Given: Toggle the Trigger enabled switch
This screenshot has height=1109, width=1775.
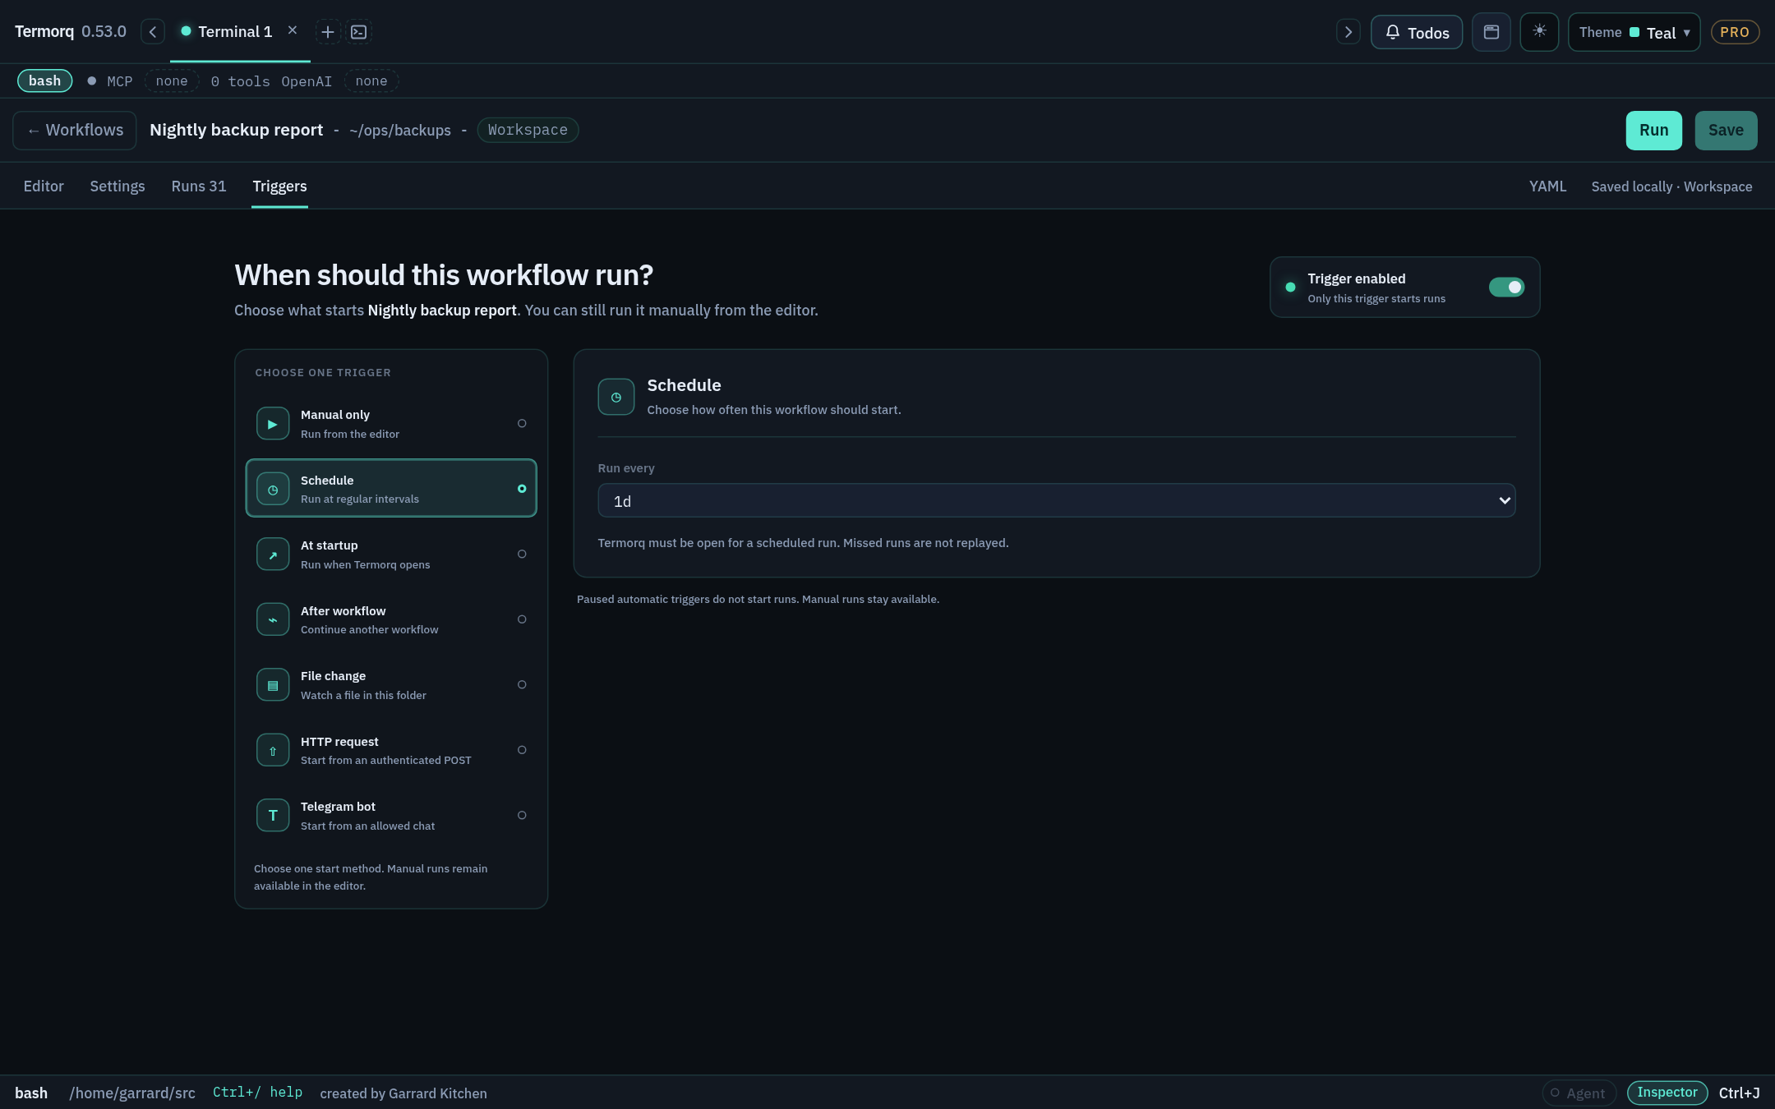Looking at the screenshot, I should tap(1506, 287).
